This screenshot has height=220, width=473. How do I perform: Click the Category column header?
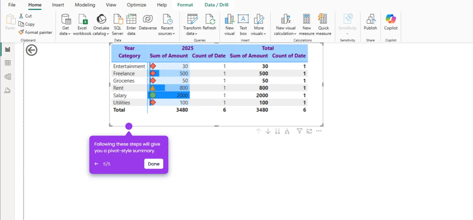(129, 56)
